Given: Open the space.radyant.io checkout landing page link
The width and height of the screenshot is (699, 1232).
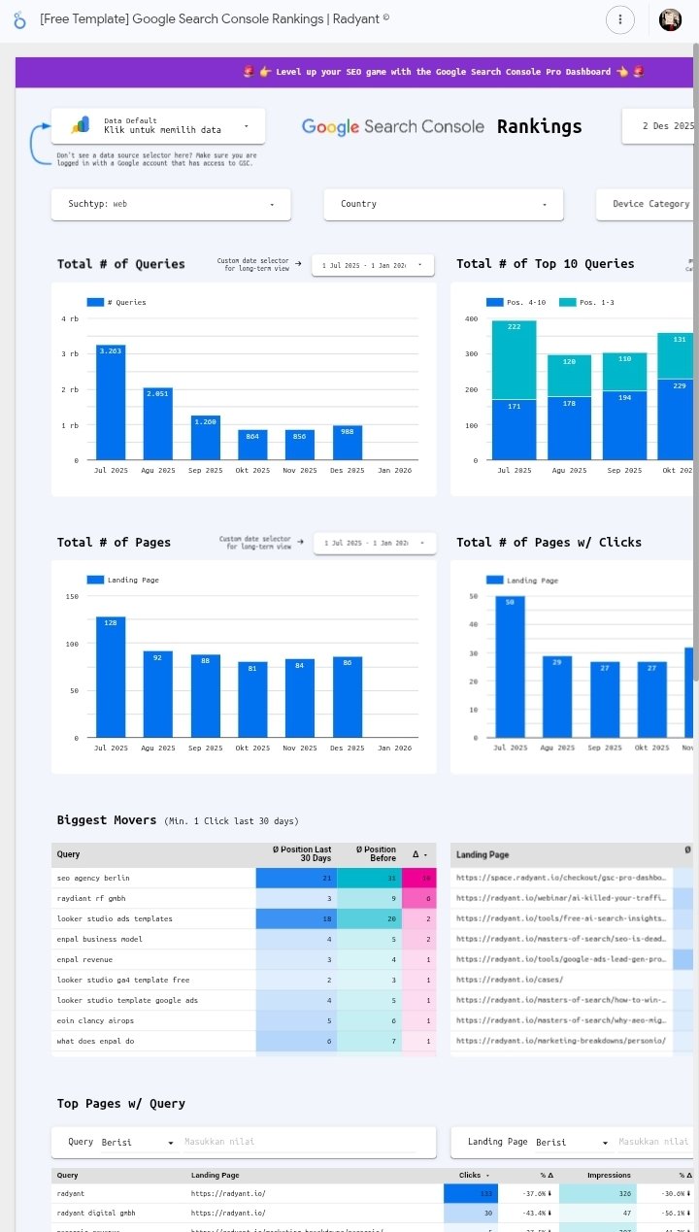Looking at the screenshot, I should tap(561, 878).
